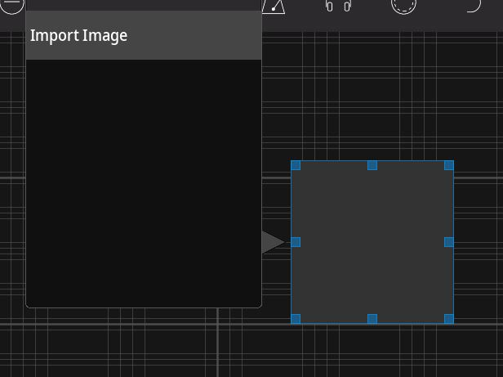Click the bottom-center resize handle of rectangle

tap(372, 319)
